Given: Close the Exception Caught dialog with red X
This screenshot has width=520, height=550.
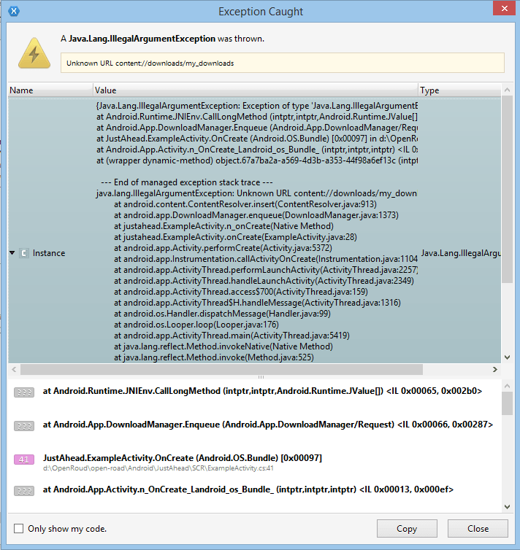Looking at the screenshot, I should click(504, 9).
